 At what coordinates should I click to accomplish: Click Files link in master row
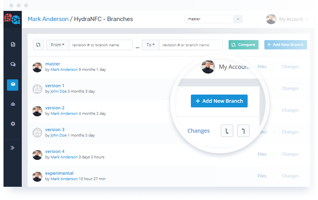coord(262,67)
